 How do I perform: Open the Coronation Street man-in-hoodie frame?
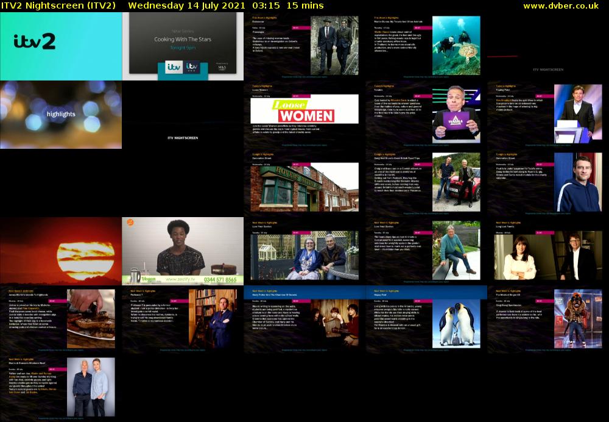(x=548, y=183)
